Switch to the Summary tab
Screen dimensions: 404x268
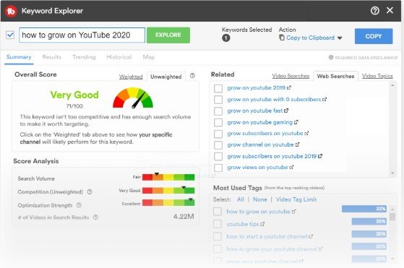19,57
